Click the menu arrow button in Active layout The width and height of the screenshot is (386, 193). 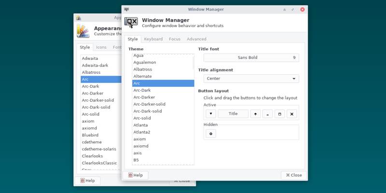point(211,114)
